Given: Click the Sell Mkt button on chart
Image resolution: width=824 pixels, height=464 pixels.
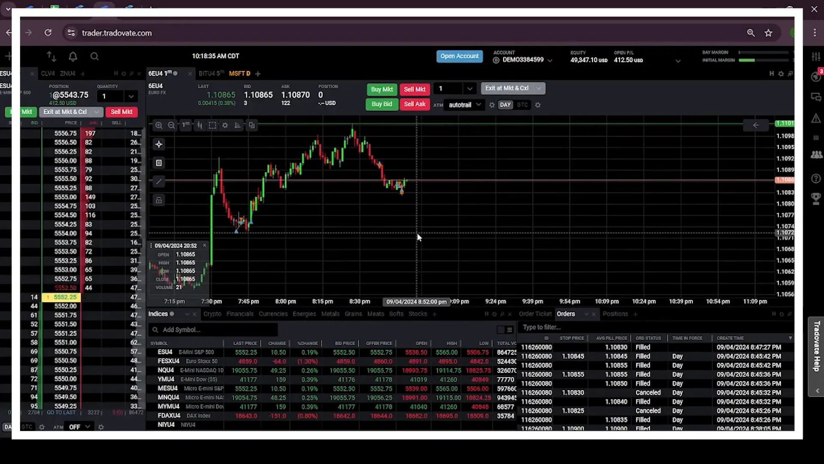Looking at the screenshot, I should tap(415, 89).
